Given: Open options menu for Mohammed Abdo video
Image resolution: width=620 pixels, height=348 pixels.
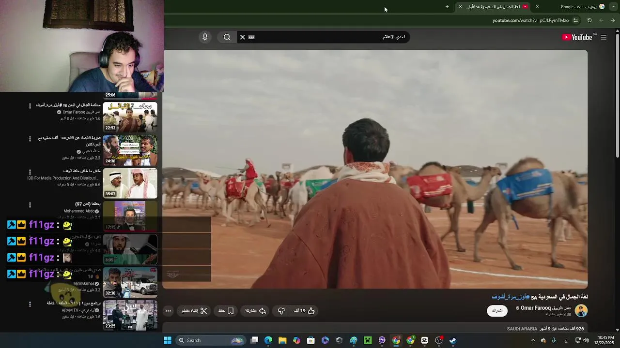Looking at the screenshot, I should 30,205.
